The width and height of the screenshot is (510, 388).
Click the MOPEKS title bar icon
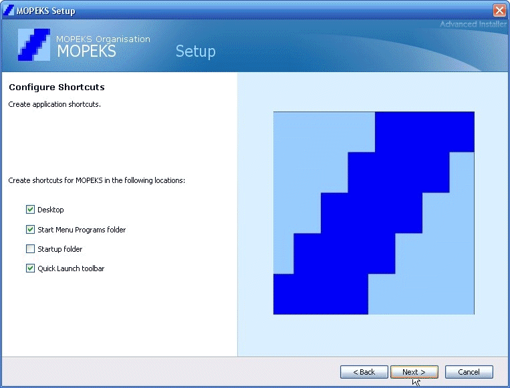coord(9,11)
